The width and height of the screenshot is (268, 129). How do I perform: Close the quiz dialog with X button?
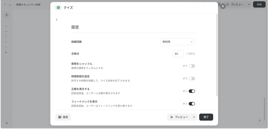pyautogui.click(x=223, y=6)
